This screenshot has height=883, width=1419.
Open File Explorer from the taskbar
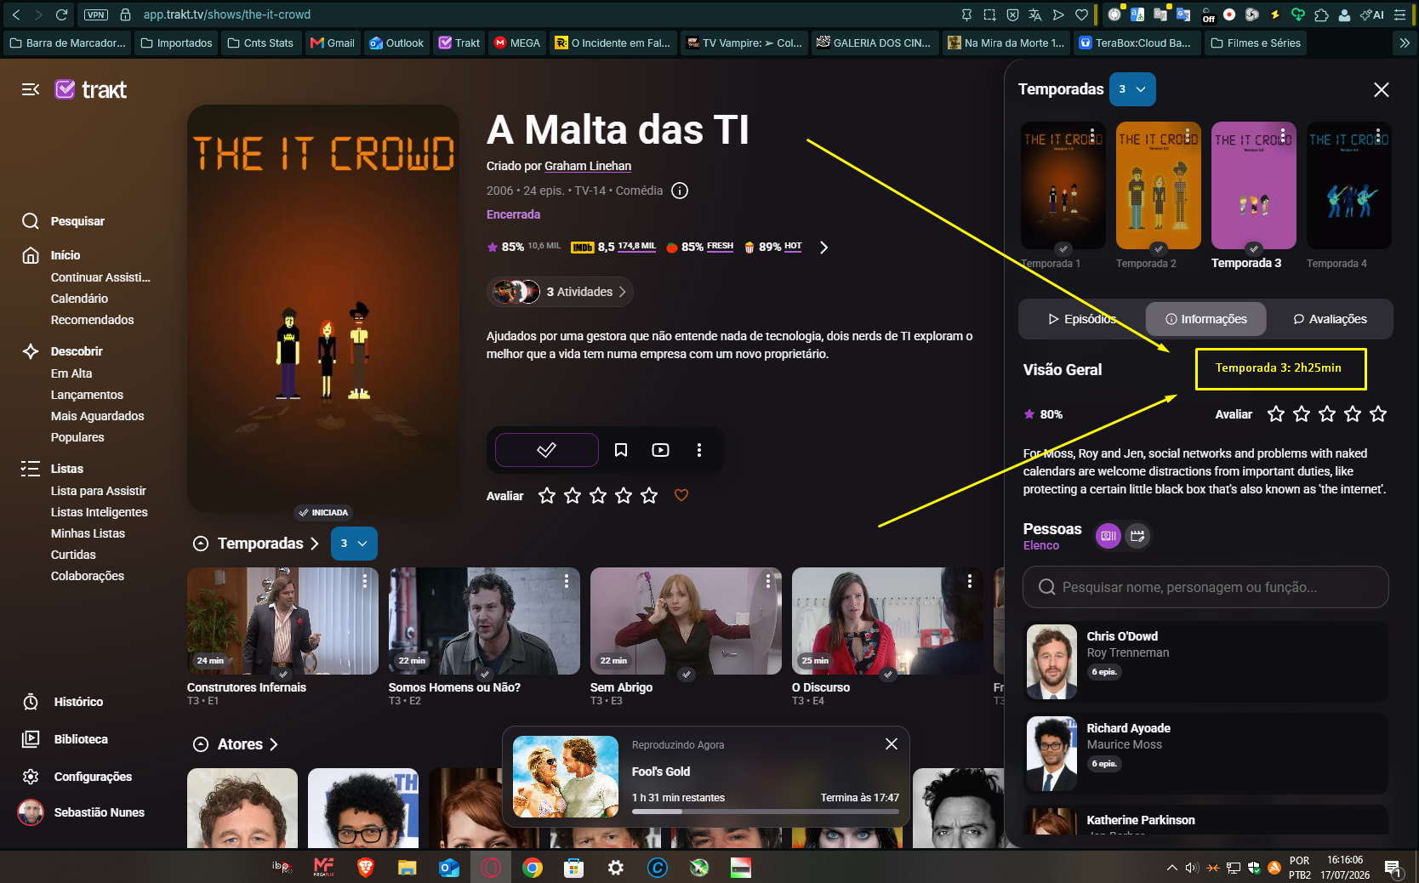(407, 868)
